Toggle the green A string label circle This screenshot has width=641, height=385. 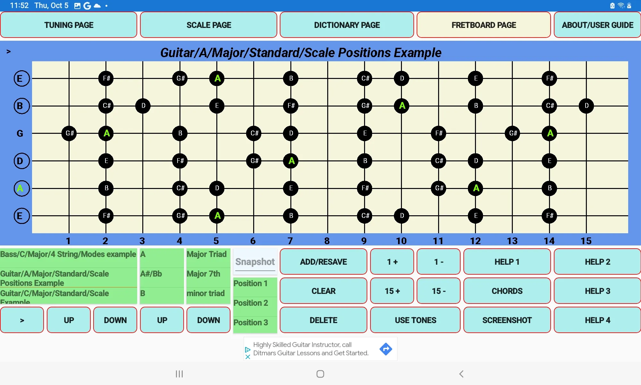pos(21,188)
